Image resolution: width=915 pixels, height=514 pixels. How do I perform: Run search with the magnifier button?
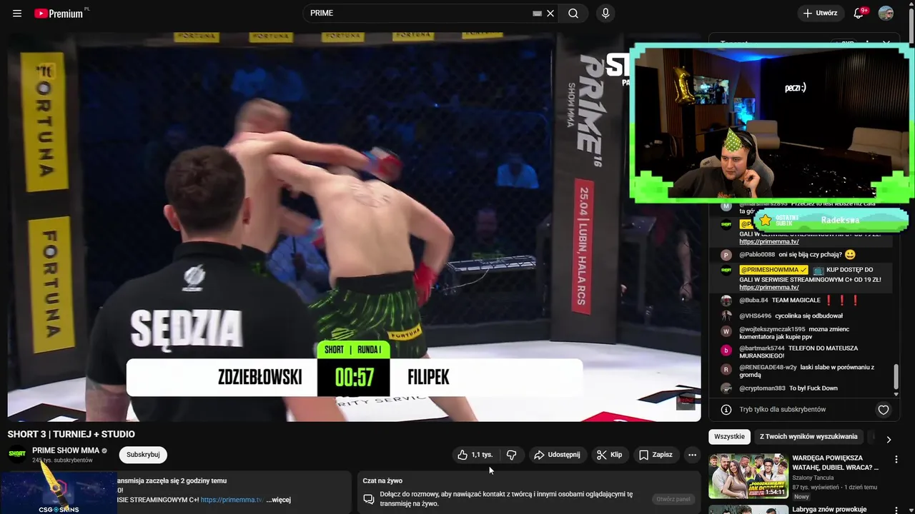tap(573, 14)
